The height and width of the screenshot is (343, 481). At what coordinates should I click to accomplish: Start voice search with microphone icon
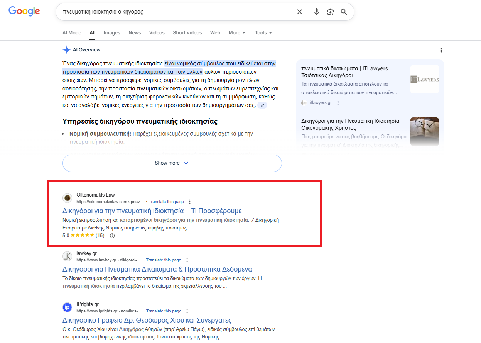coord(316,12)
